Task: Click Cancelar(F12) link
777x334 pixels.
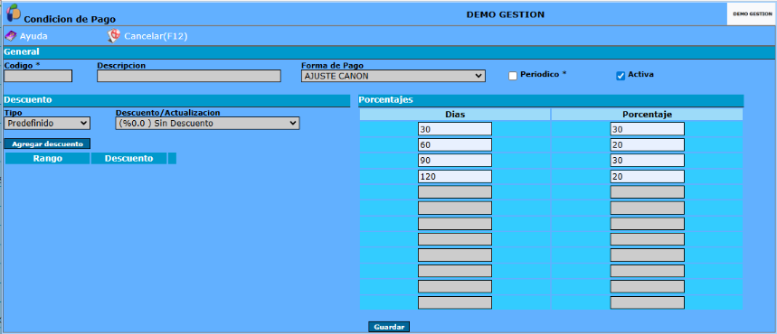Action: click(156, 36)
